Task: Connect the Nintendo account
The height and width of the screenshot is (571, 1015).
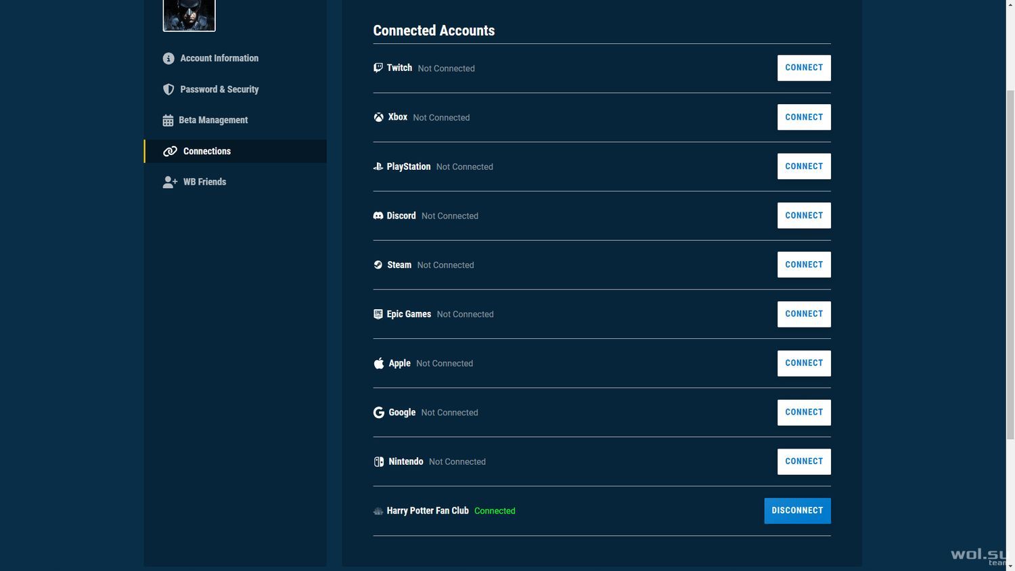Action: (x=804, y=461)
